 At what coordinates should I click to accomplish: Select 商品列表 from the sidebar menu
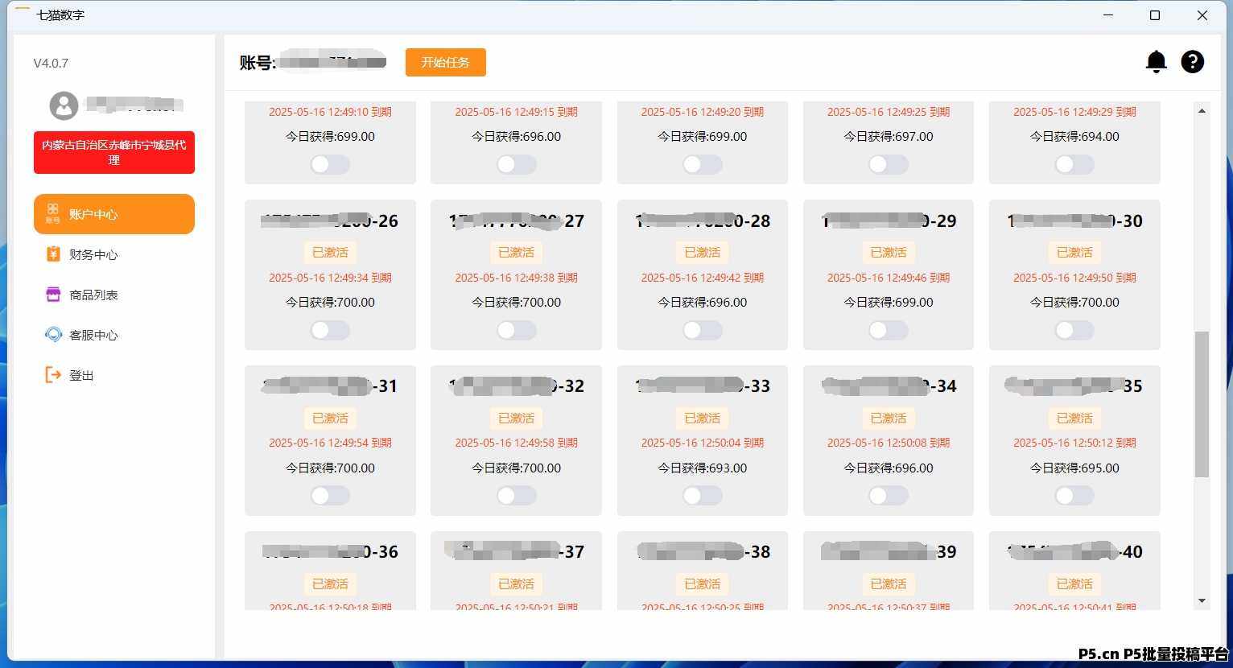pos(93,295)
